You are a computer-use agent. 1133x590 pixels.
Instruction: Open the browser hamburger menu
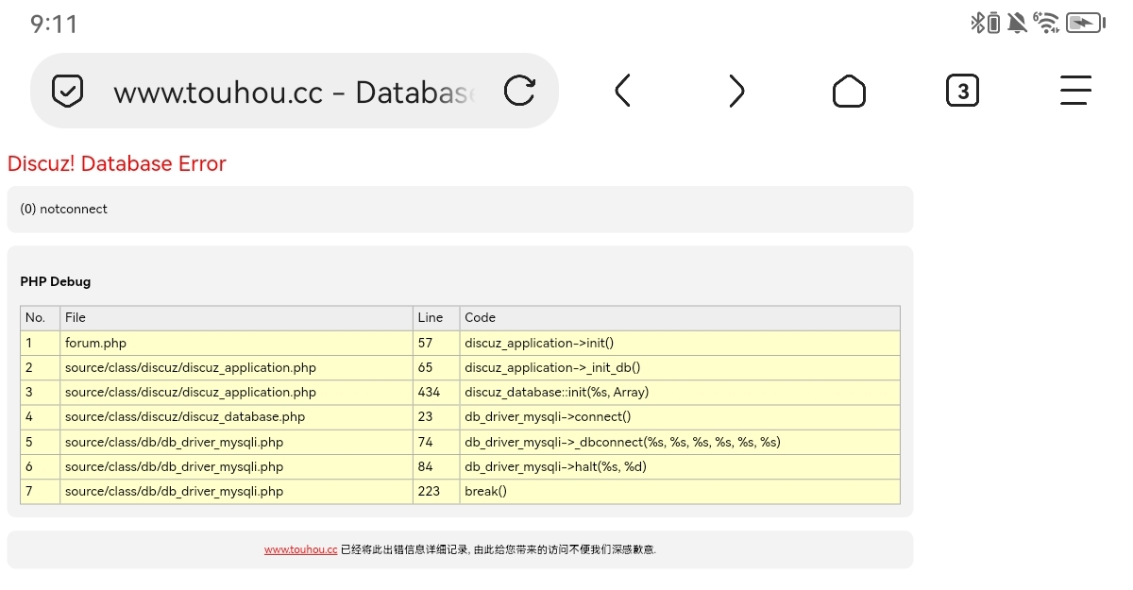point(1075,91)
